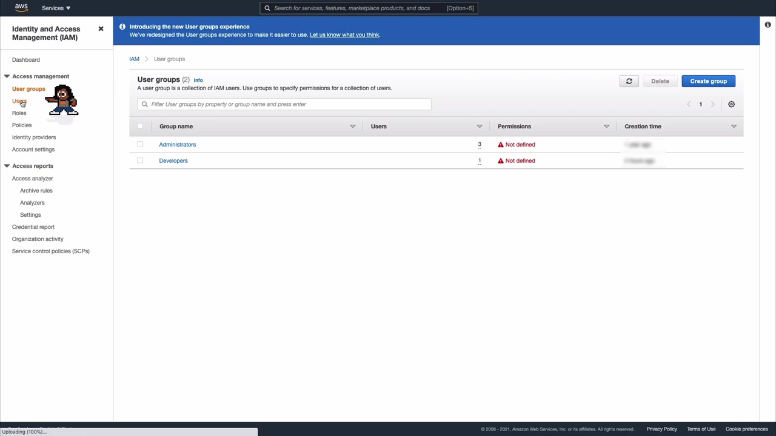Viewport: 776px width, 436px height.
Task: Open Organization activity in the sidebar
Action: click(38, 239)
